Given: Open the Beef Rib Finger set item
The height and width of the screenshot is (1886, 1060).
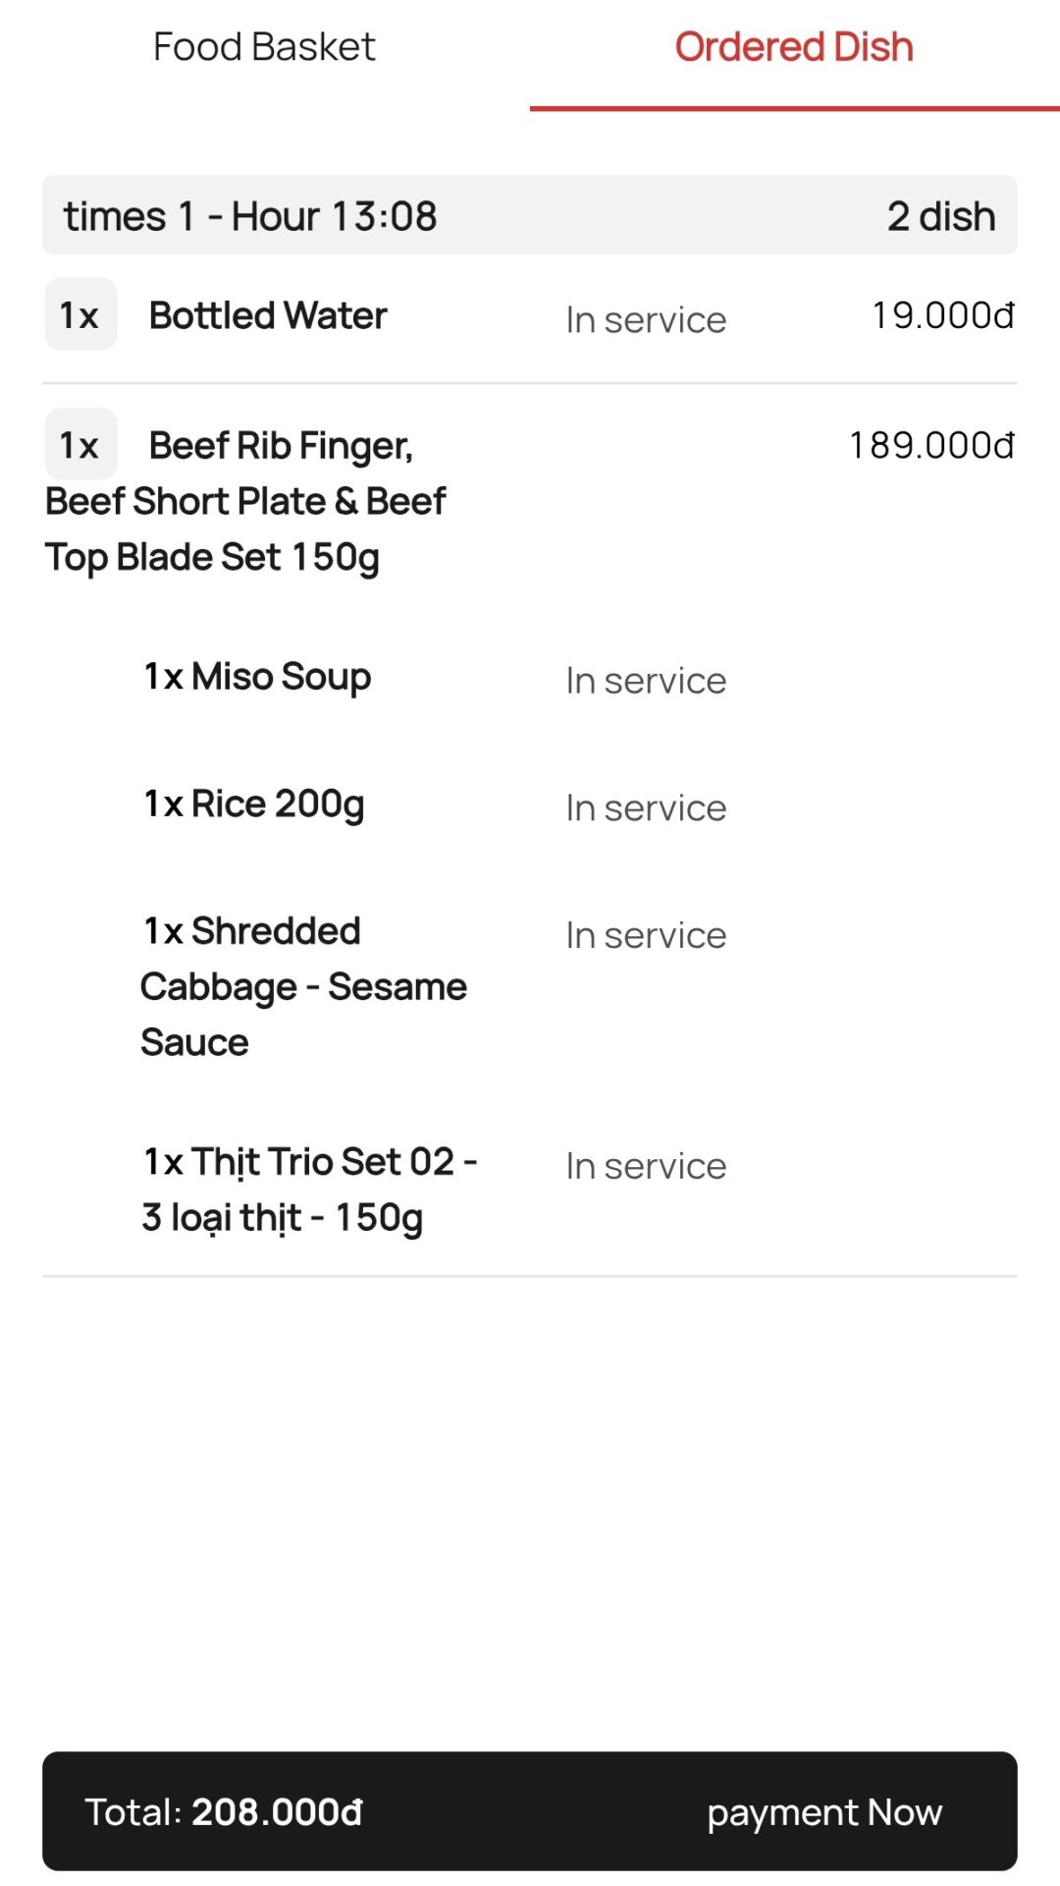Looking at the screenshot, I should [x=245, y=501].
